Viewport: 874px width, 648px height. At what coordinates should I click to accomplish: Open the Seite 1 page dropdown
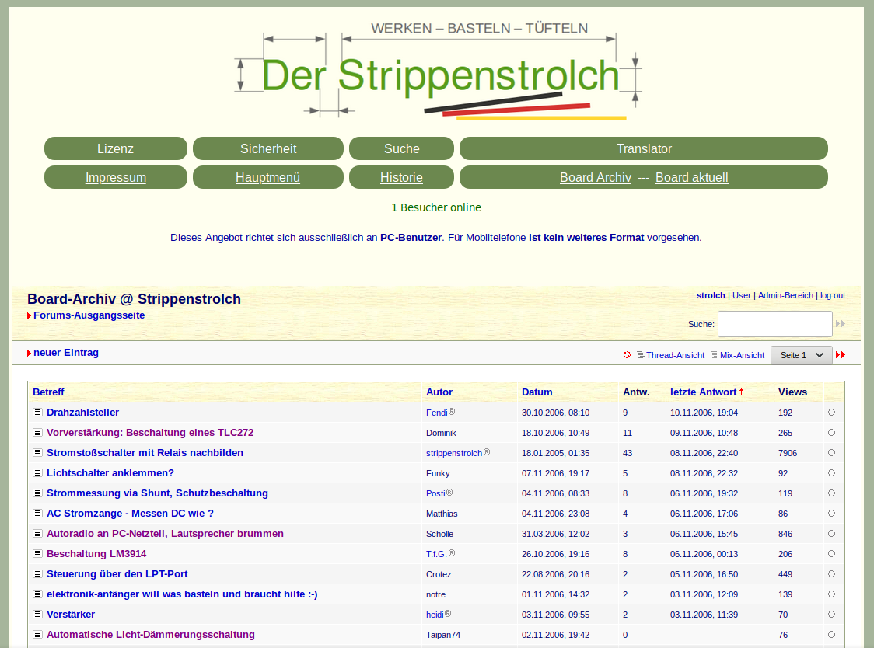click(x=801, y=355)
